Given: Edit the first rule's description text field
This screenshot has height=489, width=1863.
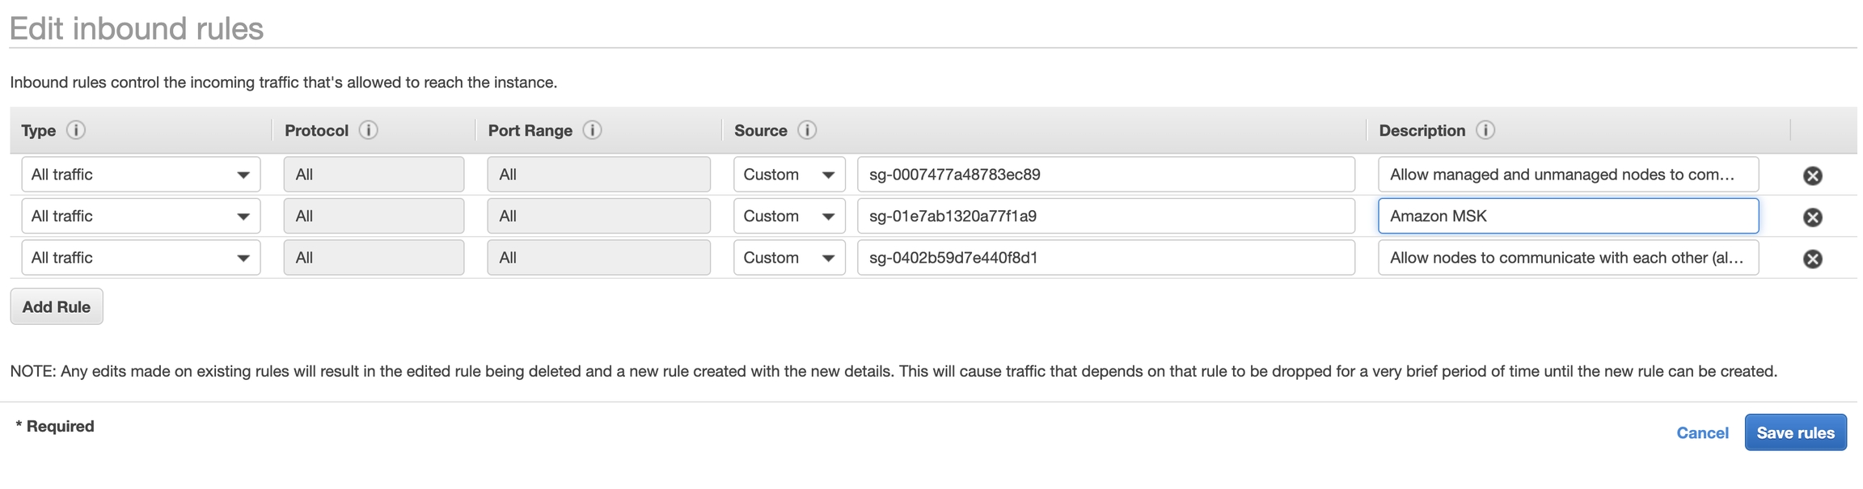Looking at the screenshot, I should (1568, 175).
